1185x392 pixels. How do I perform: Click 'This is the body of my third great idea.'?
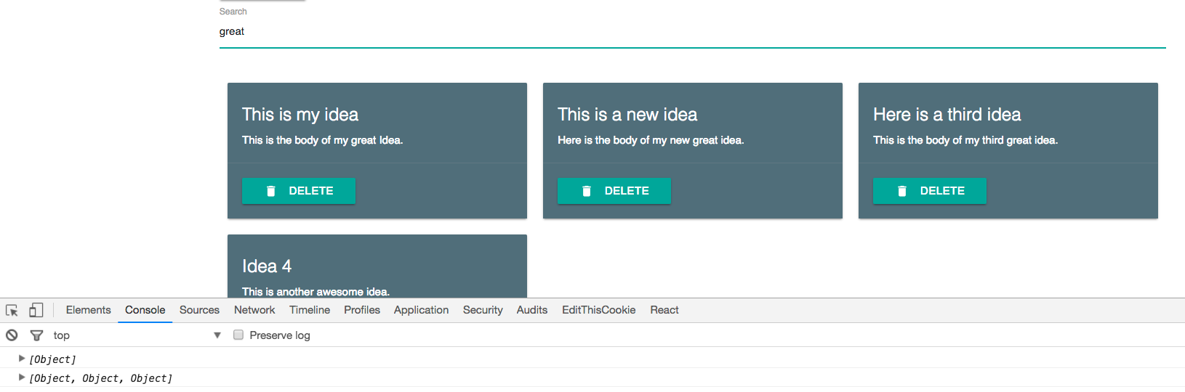coord(965,140)
